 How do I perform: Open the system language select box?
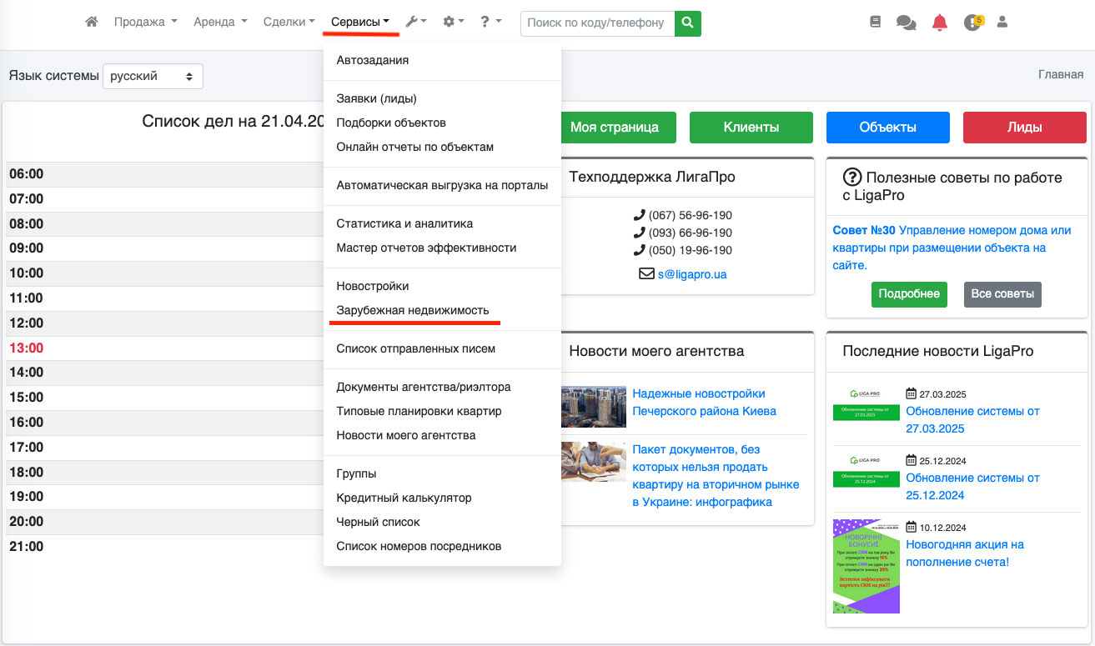coord(153,76)
